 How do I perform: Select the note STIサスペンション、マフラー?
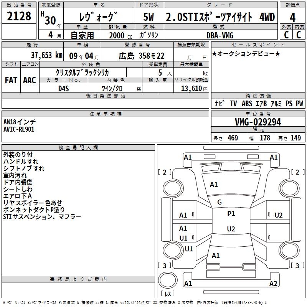click(x=42, y=217)
